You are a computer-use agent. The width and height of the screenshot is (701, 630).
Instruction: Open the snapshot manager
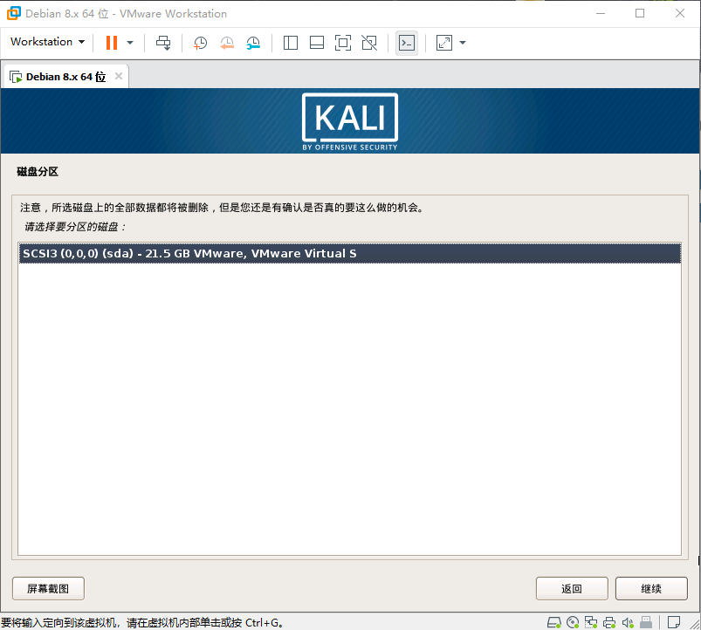253,43
